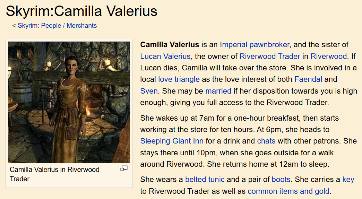Open the Sven link
Viewport: 362px width, 199px height.
coord(149,91)
